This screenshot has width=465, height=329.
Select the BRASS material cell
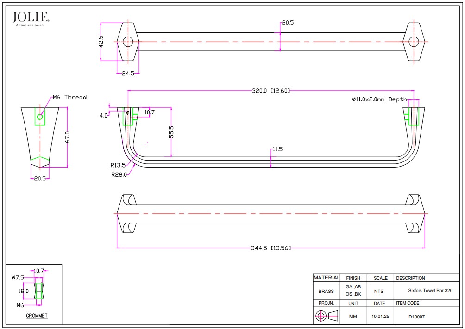tap(326, 291)
